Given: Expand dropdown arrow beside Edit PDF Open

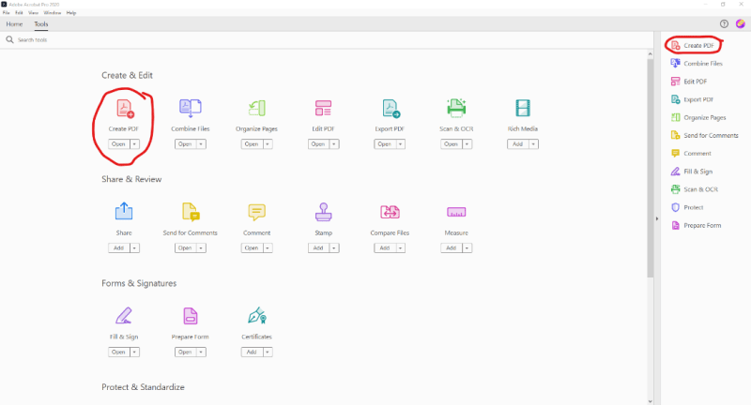Looking at the screenshot, I should click(334, 144).
